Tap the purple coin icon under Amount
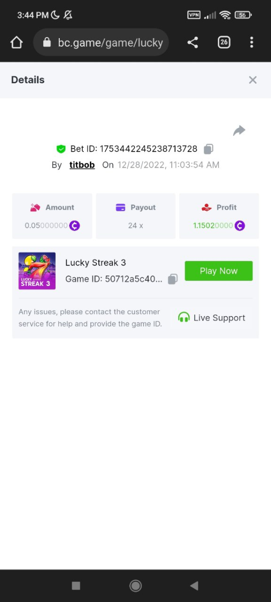The image size is (271, 602). tap(74, 226)
